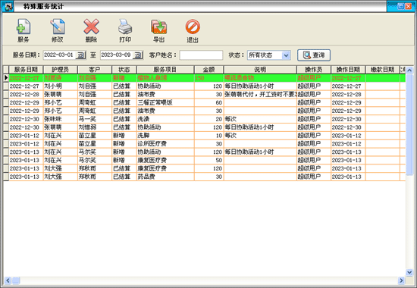Sort by the 服务项目 column header
The image size is (417, 288).
165,70
